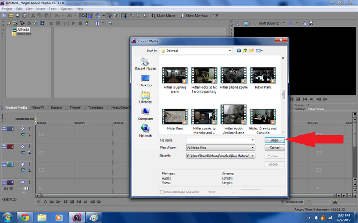Select the Hitler laughing scene video thumbnail
Viewport: 358px width, 223px height.
tap(175, 75)
